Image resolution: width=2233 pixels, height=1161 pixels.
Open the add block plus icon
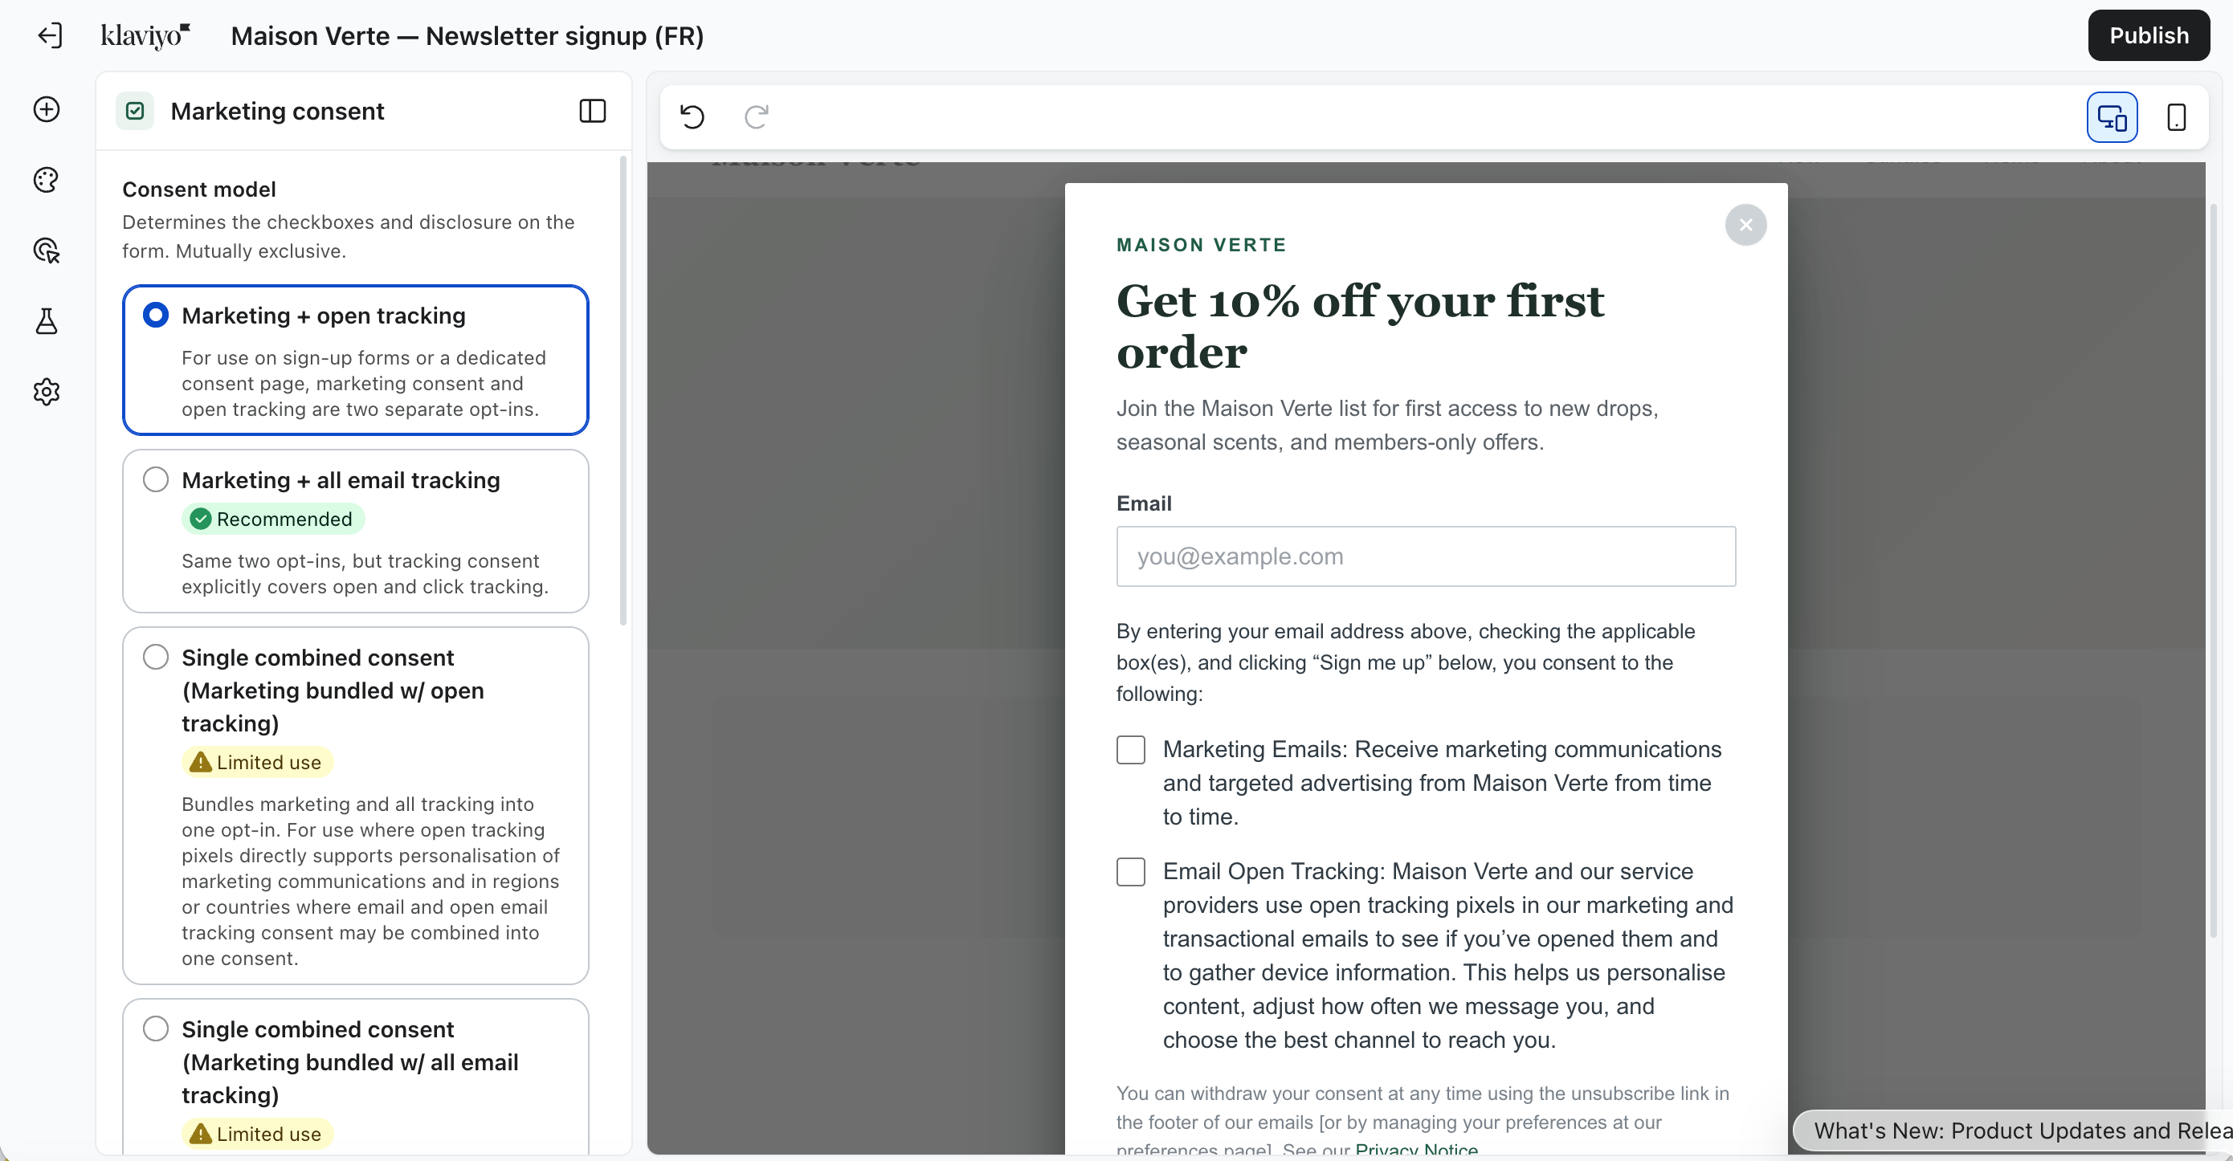click(x=47, y=109)
